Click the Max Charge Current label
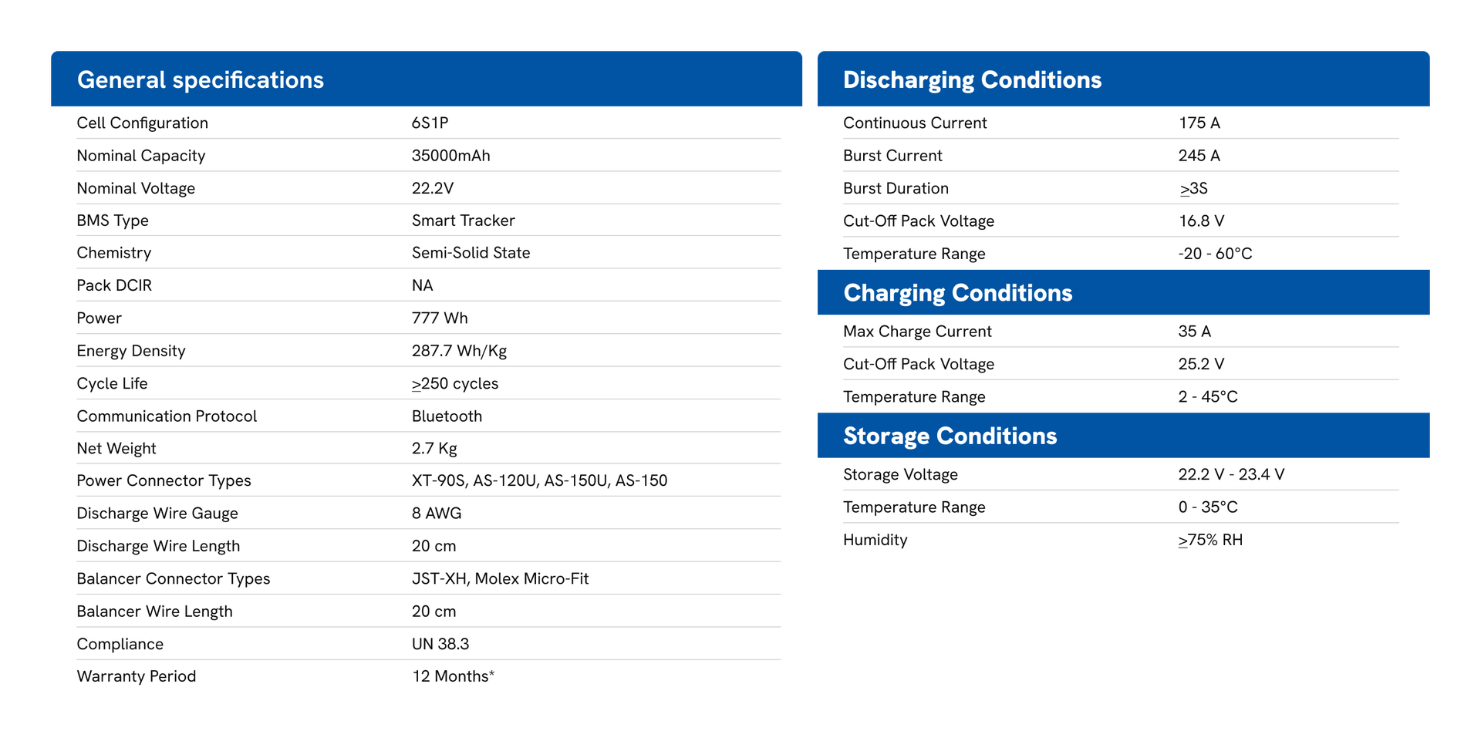1481x748 pixels. (x=917, y=332)
